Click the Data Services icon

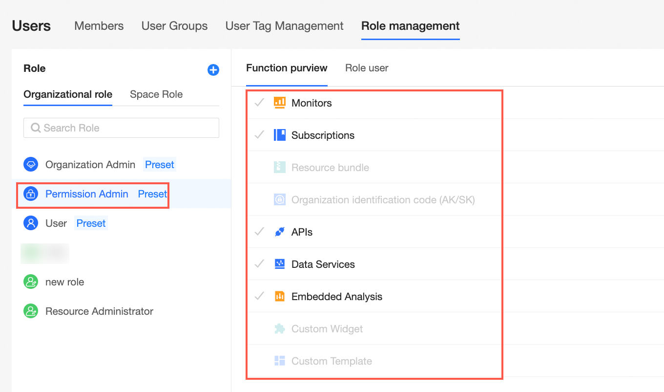point(279,264)
